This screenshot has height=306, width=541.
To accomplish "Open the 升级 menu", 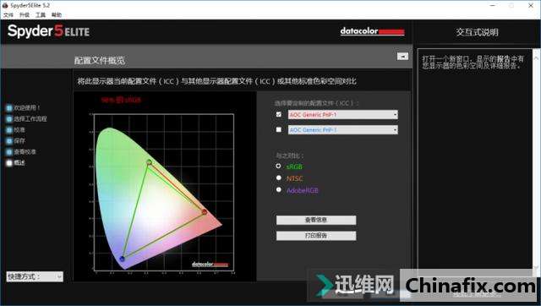I will 25,15.
